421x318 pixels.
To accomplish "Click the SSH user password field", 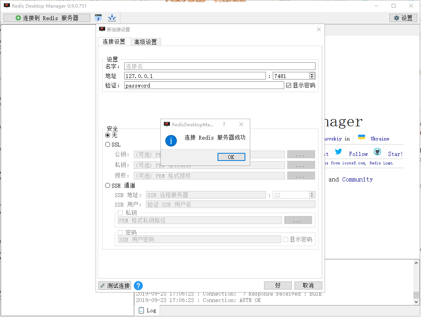I will coord(199,239).
